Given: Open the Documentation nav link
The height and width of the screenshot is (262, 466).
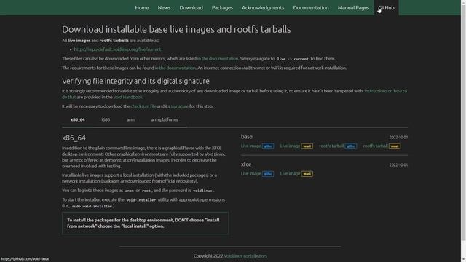Looking at the screenshot, I should tap(311, 8).
